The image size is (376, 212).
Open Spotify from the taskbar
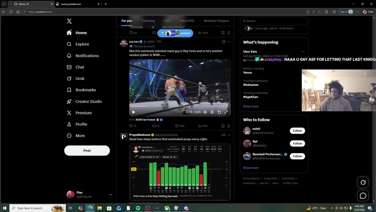click(x=138, y=208)
